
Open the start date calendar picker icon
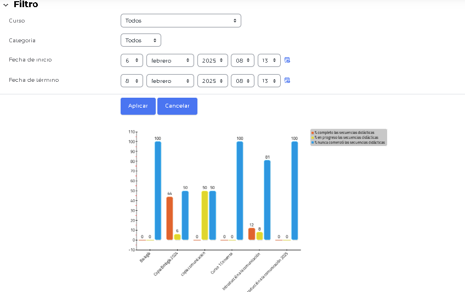[287, 60]
